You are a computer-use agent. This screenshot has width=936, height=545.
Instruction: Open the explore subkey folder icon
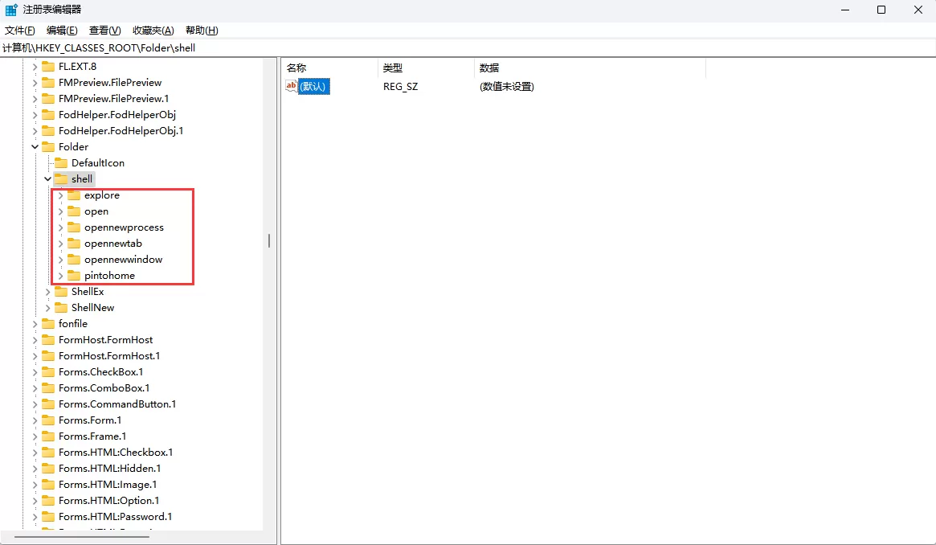(74, 195)
